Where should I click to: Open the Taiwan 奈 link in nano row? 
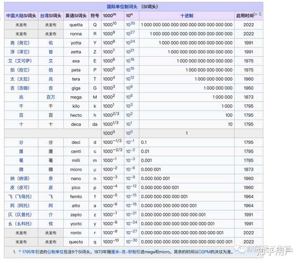(x=51, y=179)
